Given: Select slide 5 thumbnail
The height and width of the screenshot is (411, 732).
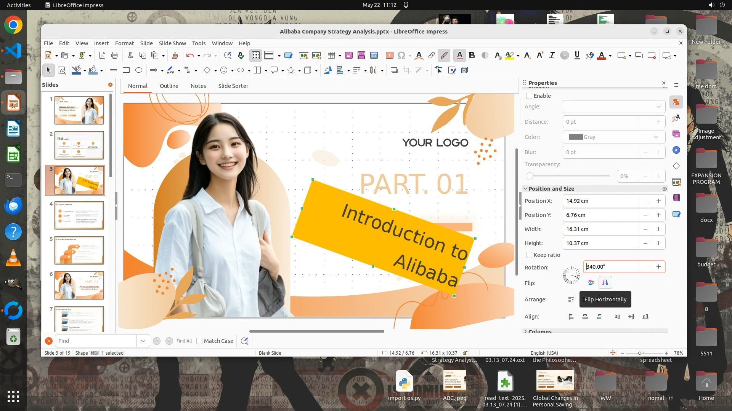Looking at the screenshot, I should (79, 250).
